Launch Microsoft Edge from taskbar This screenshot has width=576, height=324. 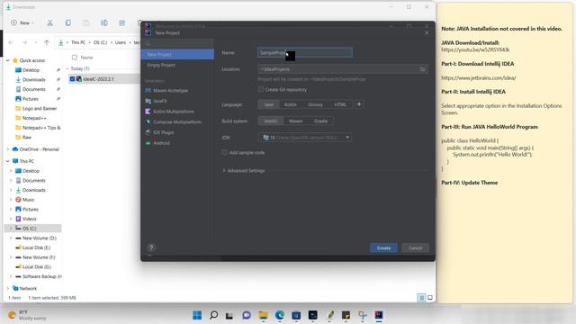coord(280,315)
